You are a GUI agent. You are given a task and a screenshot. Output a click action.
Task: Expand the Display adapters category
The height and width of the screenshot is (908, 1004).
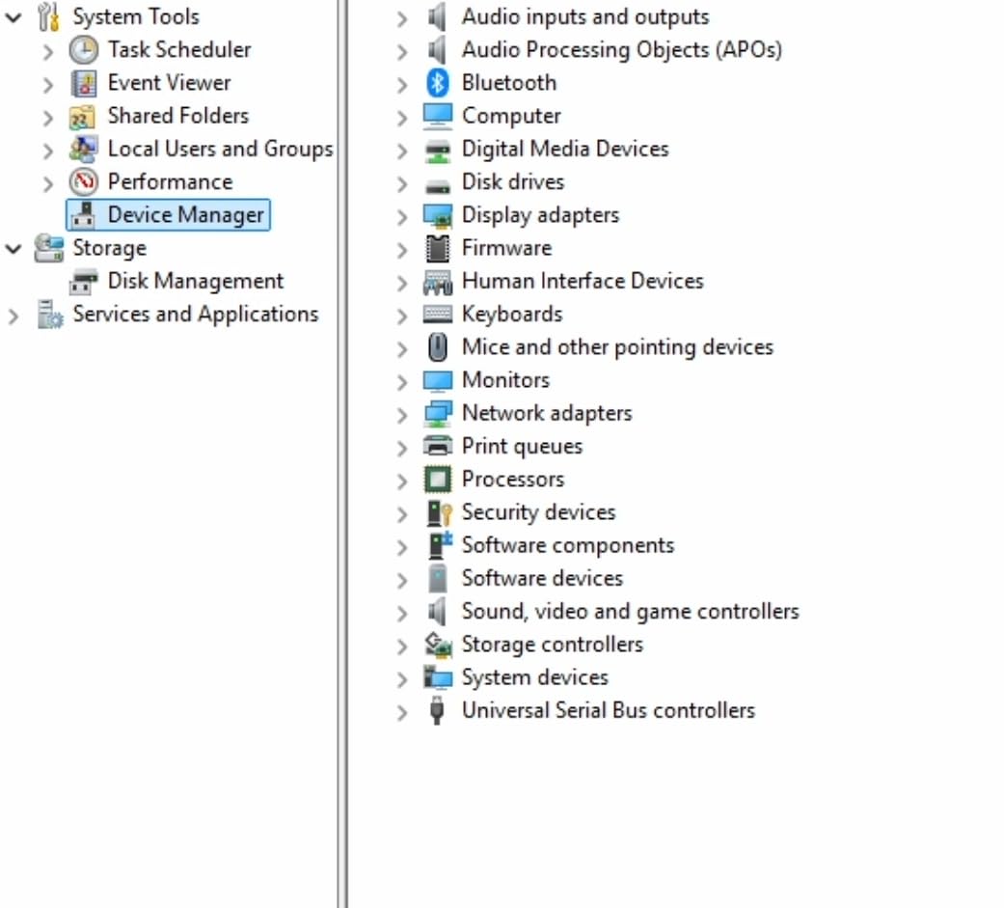coord(402,216)
